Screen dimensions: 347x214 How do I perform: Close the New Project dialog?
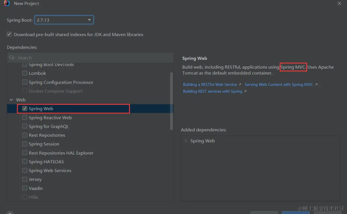339,3
